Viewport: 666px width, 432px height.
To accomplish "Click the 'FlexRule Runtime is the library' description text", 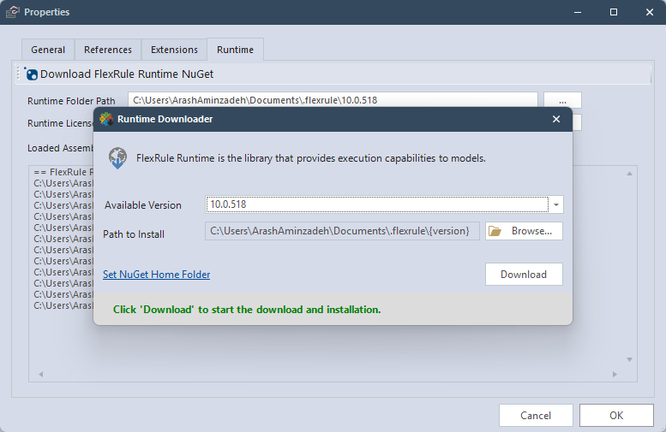I will tap(311, 158).
